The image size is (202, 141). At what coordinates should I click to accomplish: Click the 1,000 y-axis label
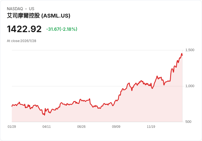190,86
